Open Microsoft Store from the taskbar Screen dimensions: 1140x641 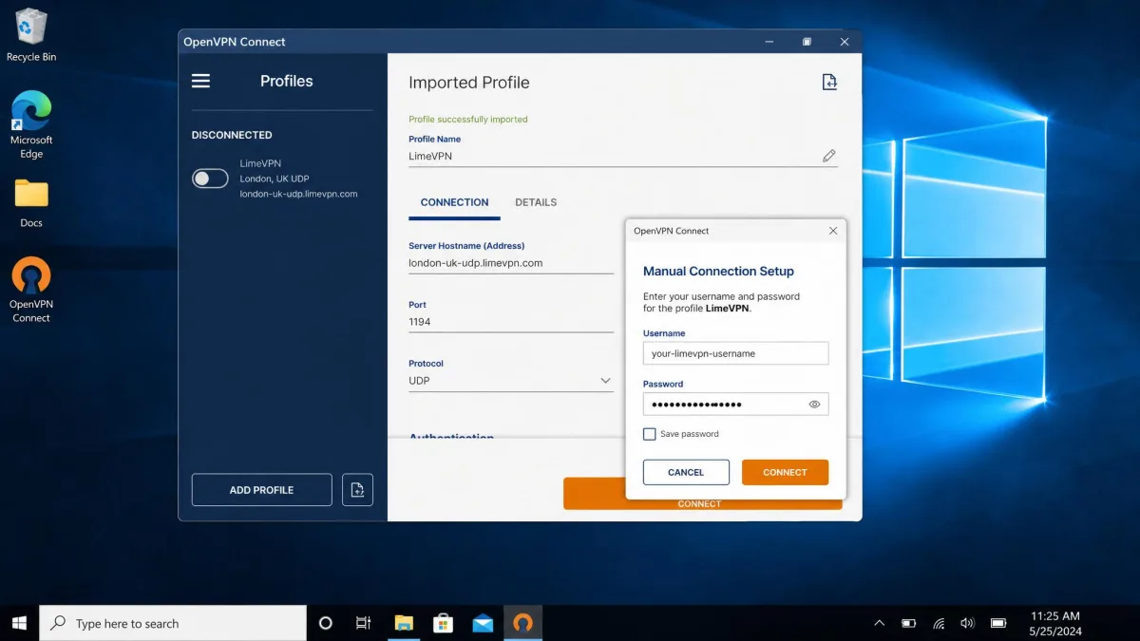point(443,623)
